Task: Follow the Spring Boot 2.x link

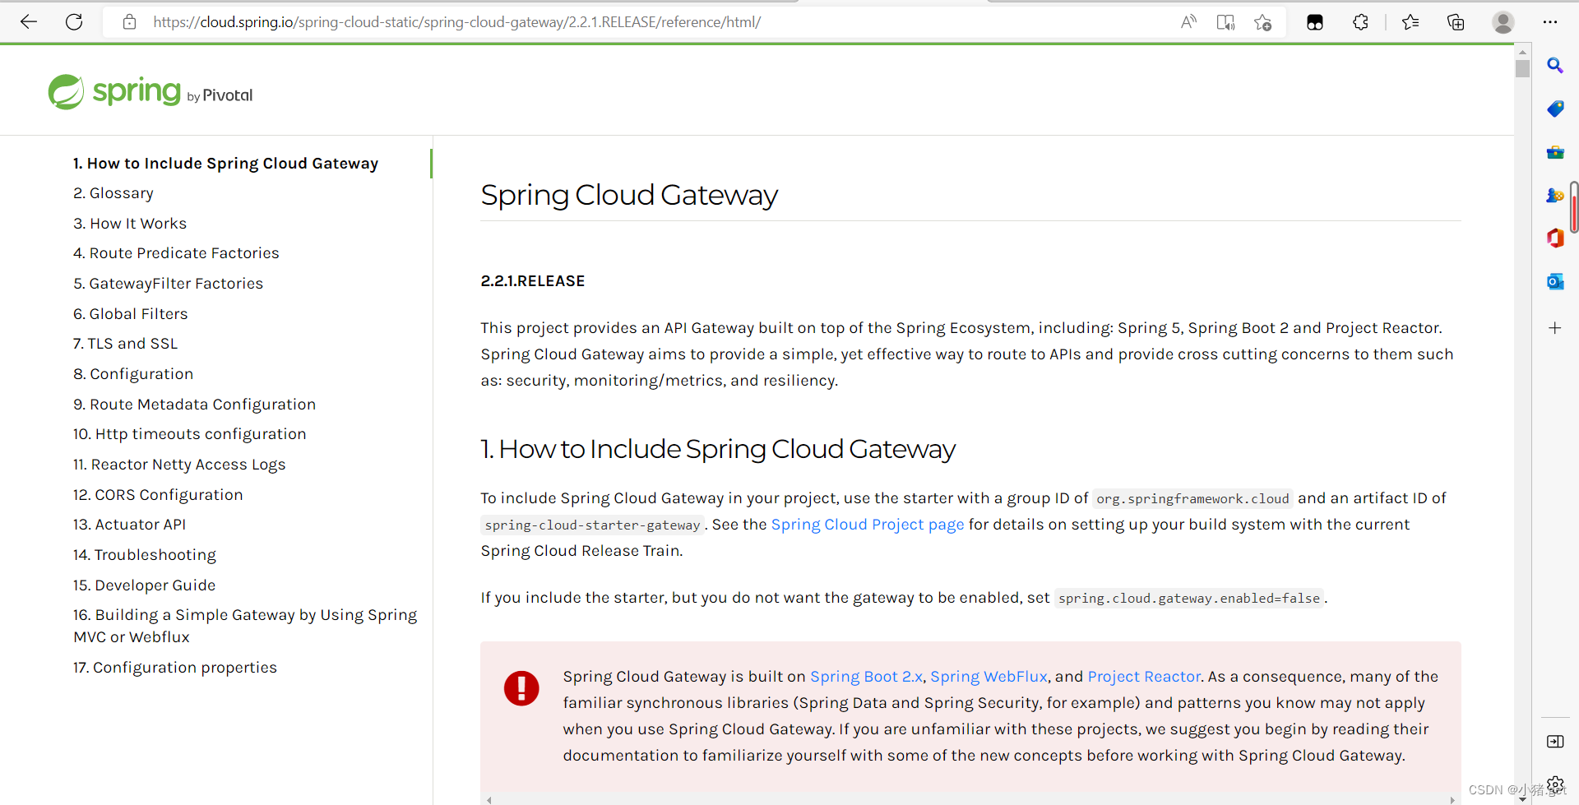Action: 867,677
